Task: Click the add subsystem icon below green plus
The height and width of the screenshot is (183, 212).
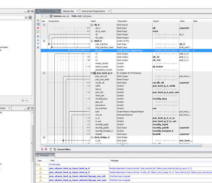Action: 38,24
